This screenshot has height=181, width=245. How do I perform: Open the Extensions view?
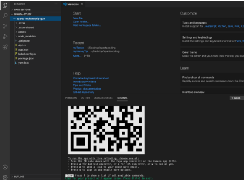point(5,47)
